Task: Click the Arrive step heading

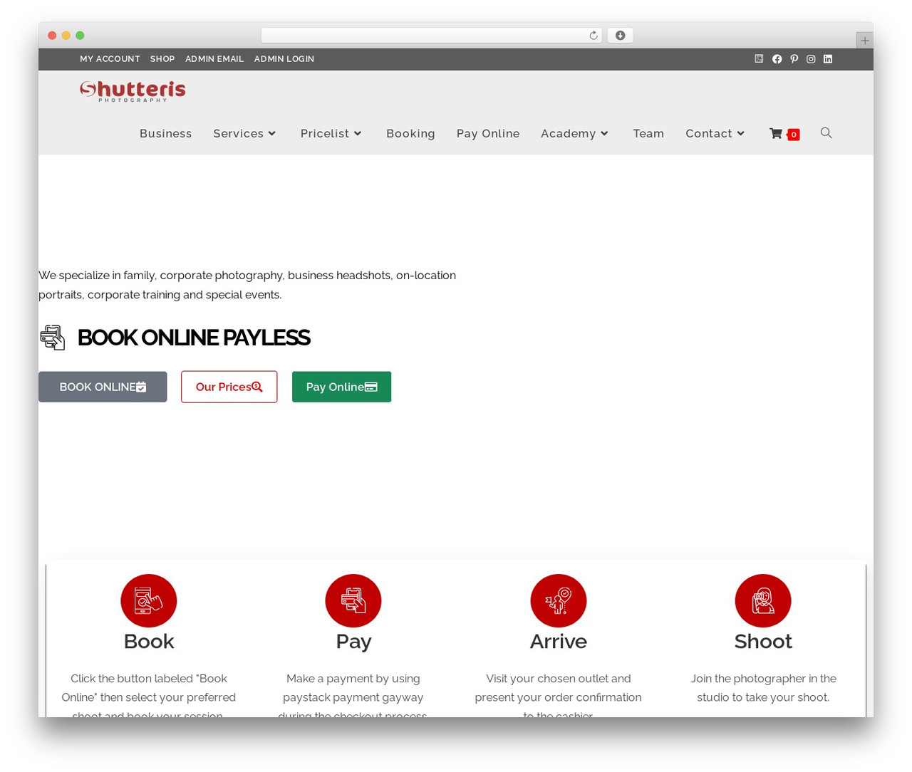Action: 559,642
